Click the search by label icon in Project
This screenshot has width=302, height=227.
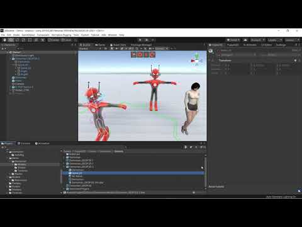191,147
